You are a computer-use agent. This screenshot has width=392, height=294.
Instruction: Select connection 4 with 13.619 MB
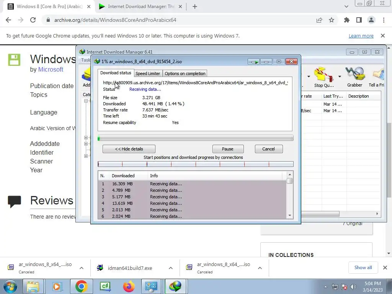(192, 203)
